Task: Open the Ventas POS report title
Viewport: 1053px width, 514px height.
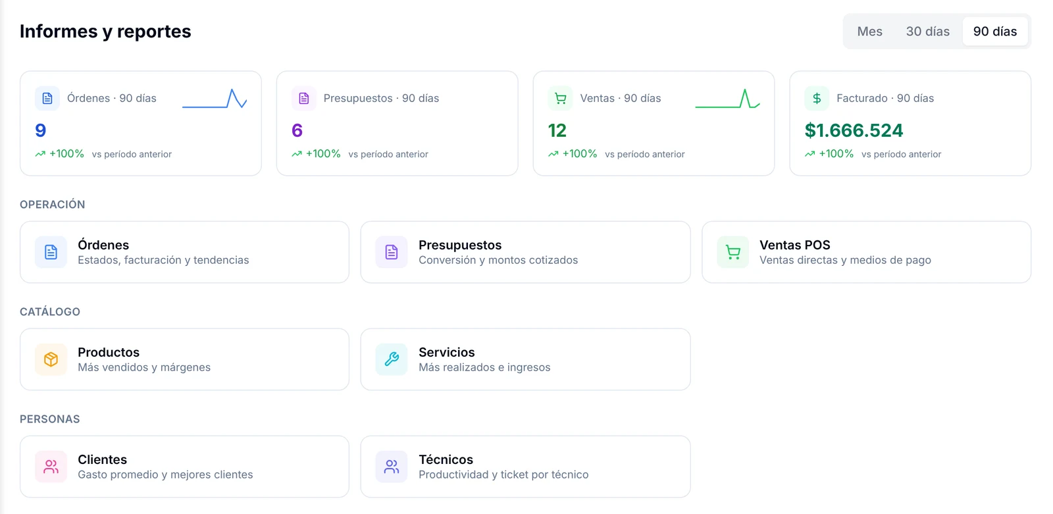Action: click(x=795, y=245)
